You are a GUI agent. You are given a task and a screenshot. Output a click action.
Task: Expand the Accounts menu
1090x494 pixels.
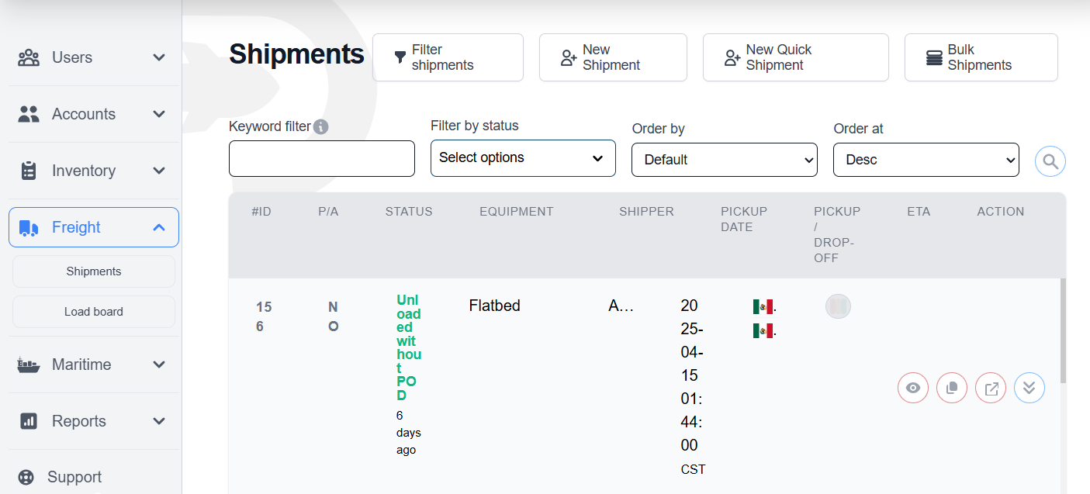pos(158,114)
